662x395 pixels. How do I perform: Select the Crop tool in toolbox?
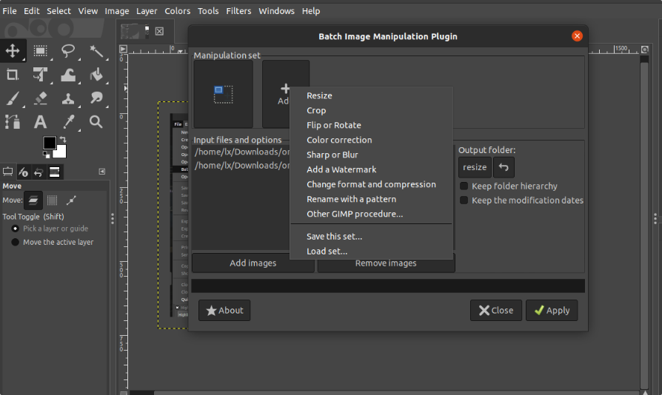click(13, 75)
